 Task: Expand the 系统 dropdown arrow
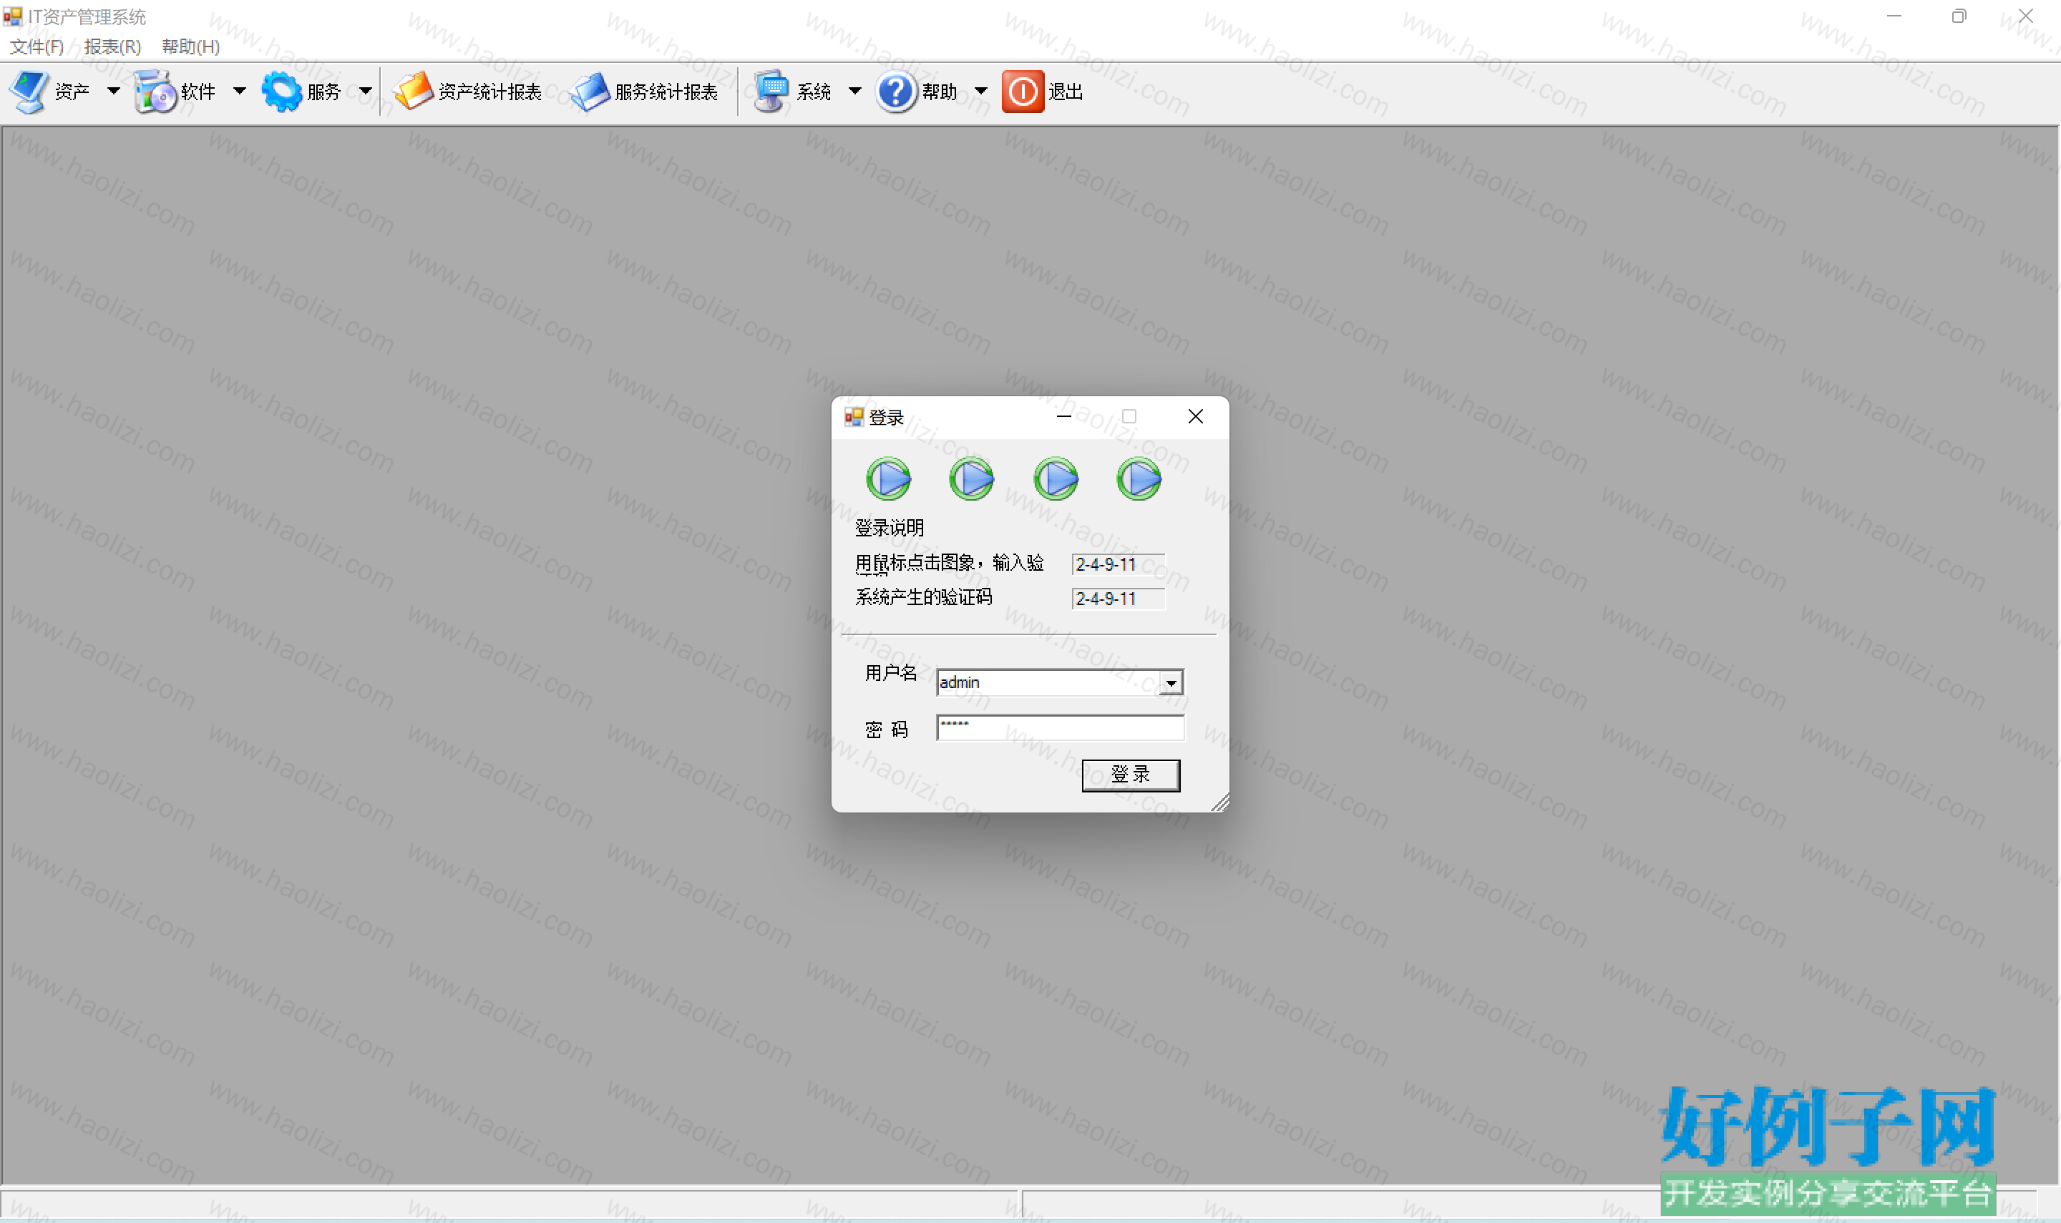pos(855,92)
